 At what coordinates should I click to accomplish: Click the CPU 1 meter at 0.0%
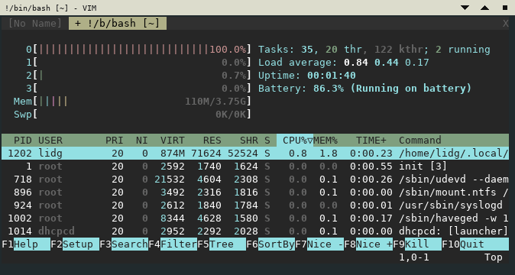click(138, 63)
